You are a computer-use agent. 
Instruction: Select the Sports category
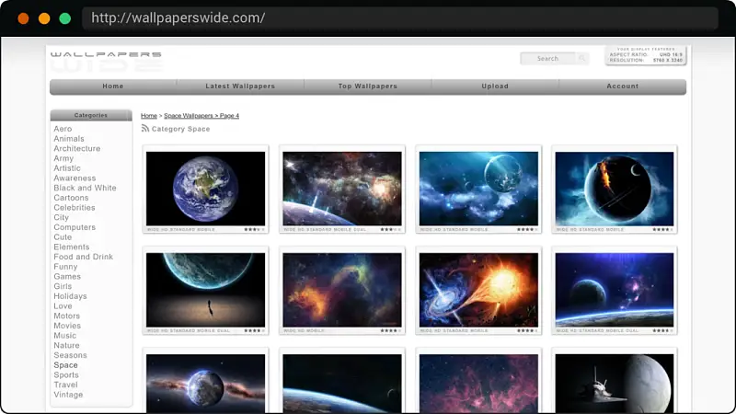66,375
